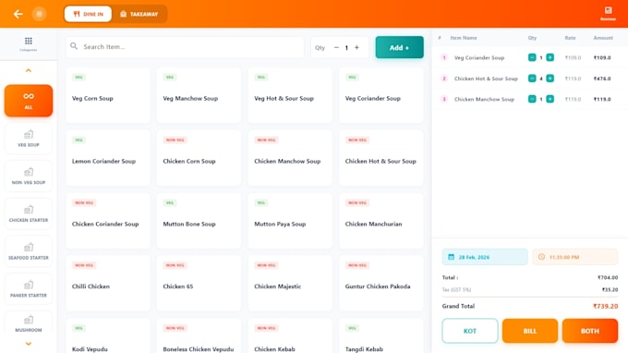Viewport: 628px width, 353px height.
Task: Add Guntur Chicken Pakoda card
Action: click(x=380, y=284)
